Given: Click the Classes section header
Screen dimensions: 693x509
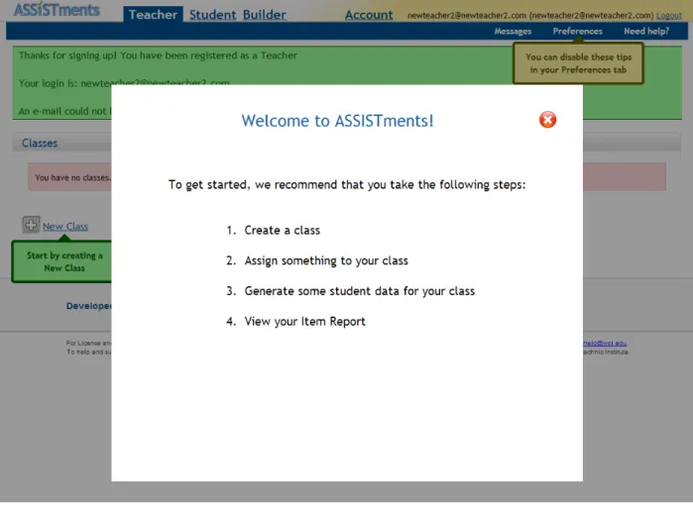Looking at the screenshot, I should point(40,143).
